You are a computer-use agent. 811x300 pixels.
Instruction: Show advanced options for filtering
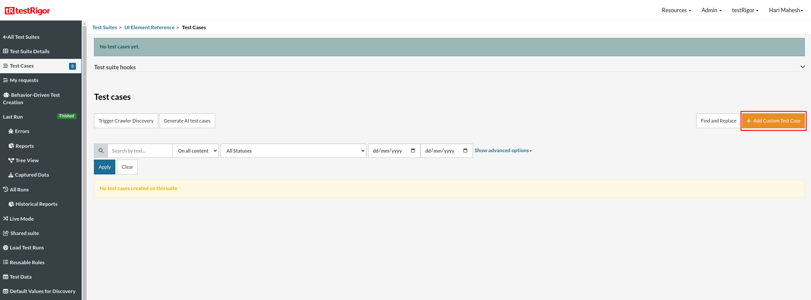point(503,150)
